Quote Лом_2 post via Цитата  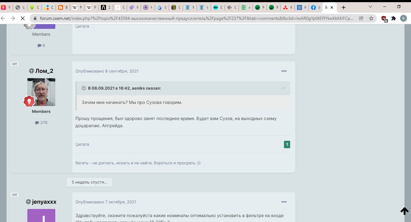pyautogui.click(x=82, y=144)
